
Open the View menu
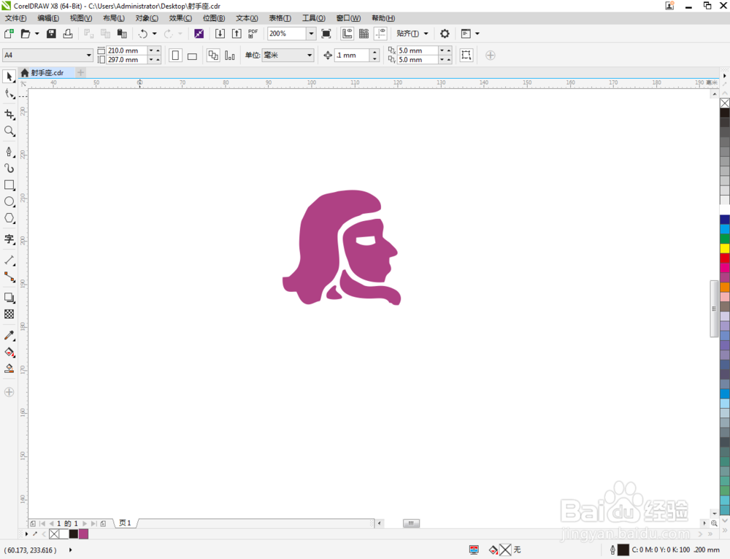pyautogui.click(x=80, y=18)
